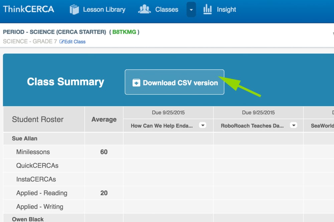
Task: Open the Classes menu item
Action: pyautogui.click(x=167, y=10)
